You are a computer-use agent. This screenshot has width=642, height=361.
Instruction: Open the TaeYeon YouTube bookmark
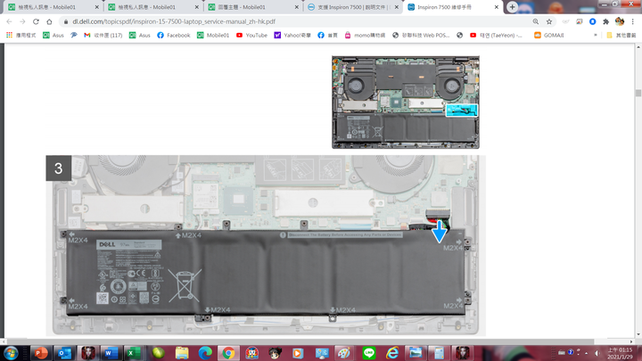[496, 35]
